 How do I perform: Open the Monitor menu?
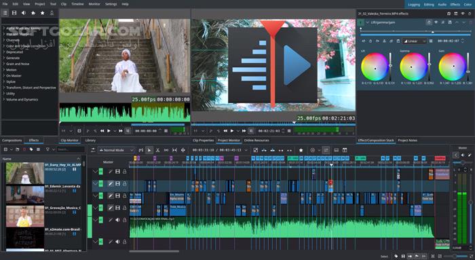[x=94, y=4]
